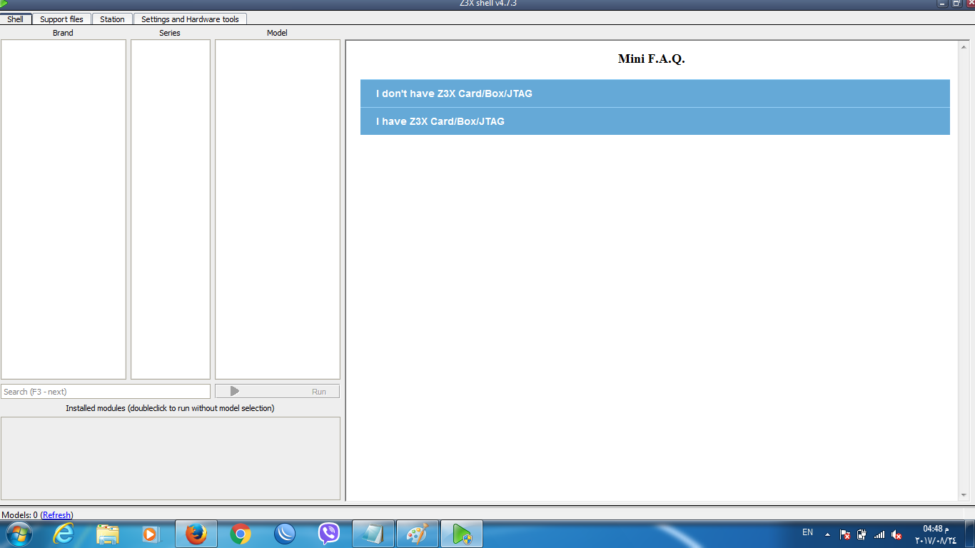Click the FAQ scrollbar up arrow

[965, 46]
